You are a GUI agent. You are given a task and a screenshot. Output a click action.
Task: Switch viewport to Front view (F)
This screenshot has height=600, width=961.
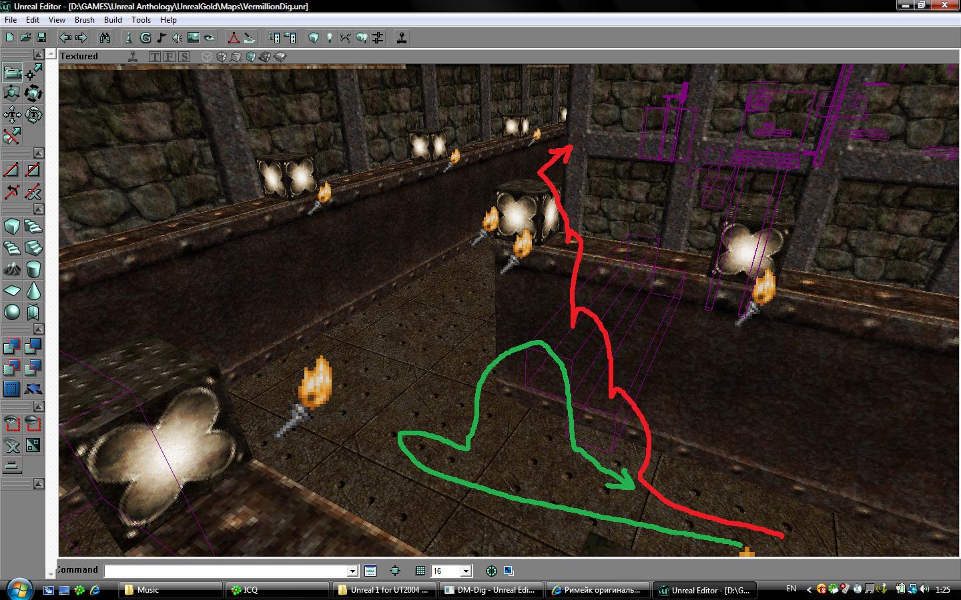(x=170, y=57)
